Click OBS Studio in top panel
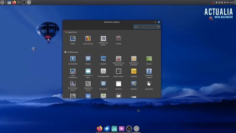The width and height of the screenshot is (236, 133). click(x=24, y=3)
